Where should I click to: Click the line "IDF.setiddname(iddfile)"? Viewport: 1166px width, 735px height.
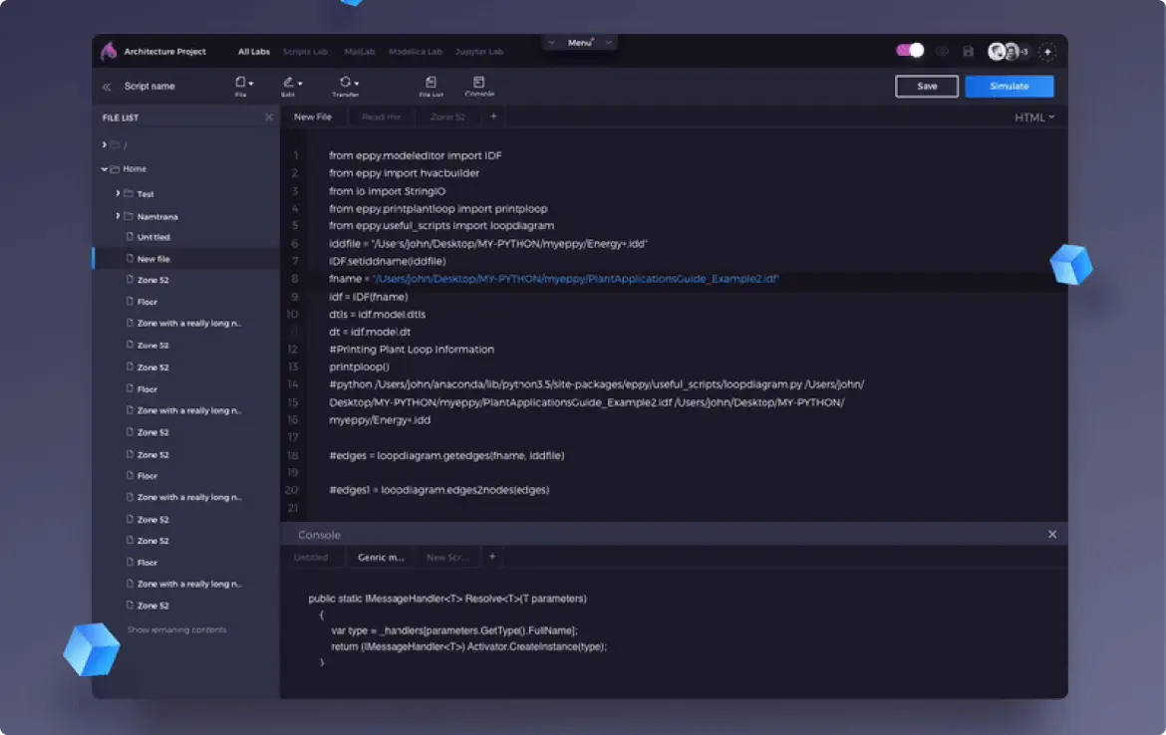point(388,261)
